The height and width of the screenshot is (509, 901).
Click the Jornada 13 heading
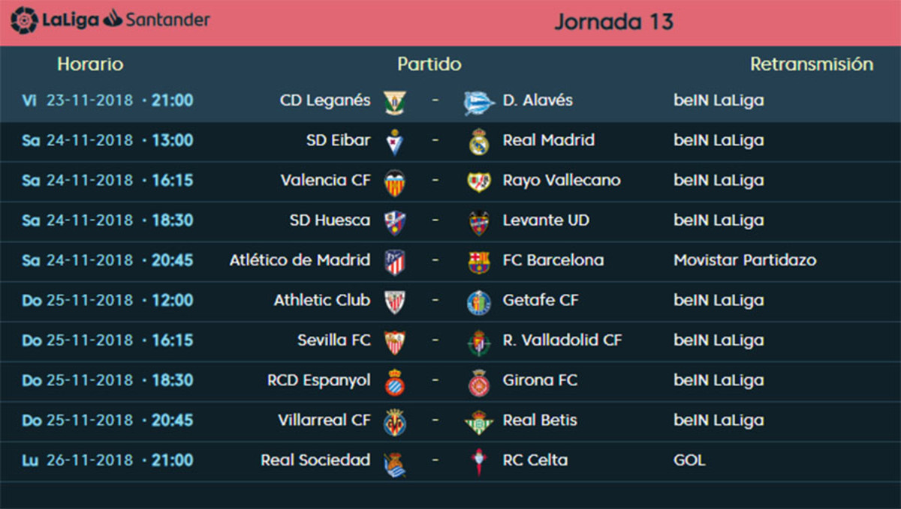(613, 22)
